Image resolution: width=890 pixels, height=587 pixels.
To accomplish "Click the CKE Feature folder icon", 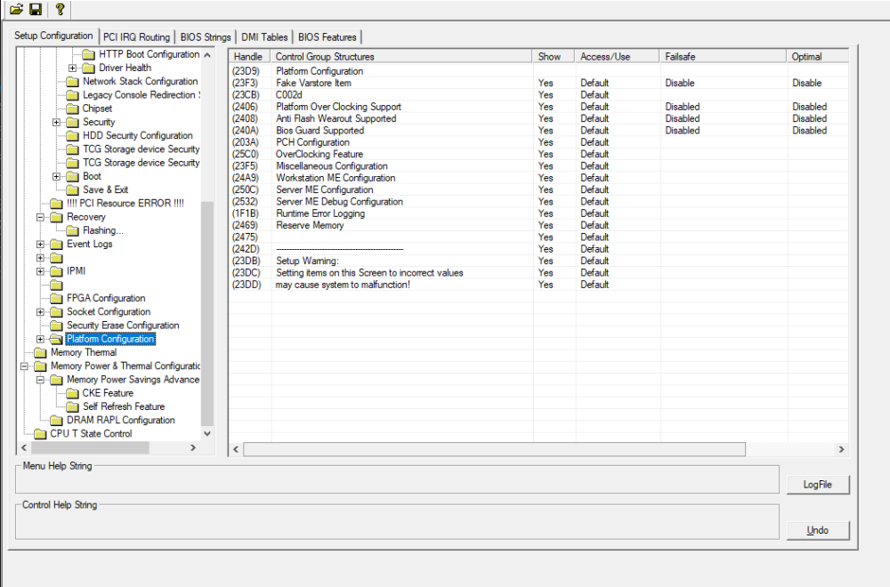I will pos(73,393).
